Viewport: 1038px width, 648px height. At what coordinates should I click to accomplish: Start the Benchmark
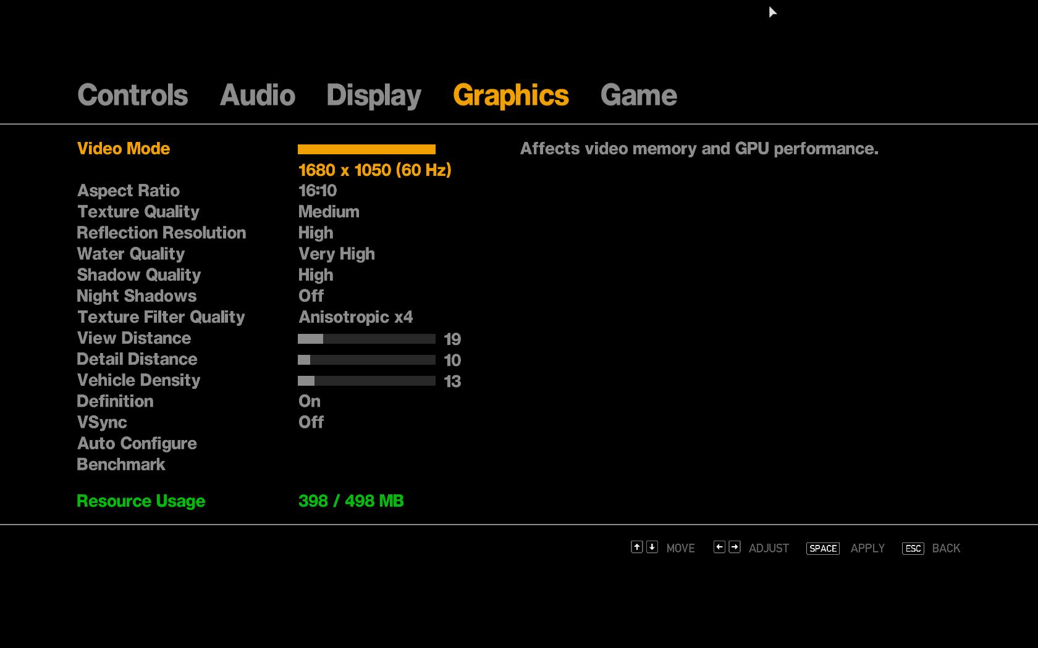point(120,464)
